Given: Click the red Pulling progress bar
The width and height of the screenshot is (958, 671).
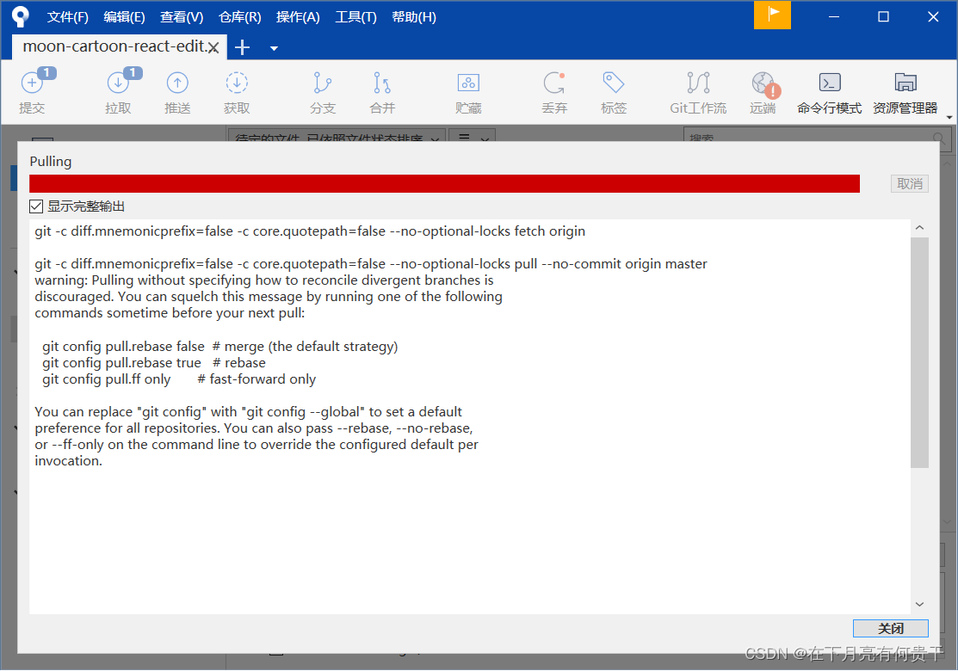Looking at the screenshot, I should coord(444,184).
